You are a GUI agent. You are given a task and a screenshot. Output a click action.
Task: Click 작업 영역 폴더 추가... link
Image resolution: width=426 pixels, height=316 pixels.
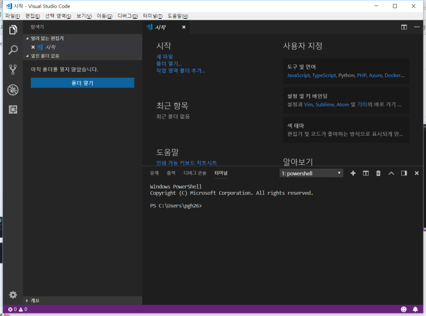point(181,71)
